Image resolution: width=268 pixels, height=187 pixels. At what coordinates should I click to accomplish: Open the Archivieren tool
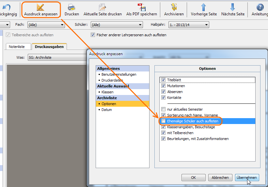point(174,7)
